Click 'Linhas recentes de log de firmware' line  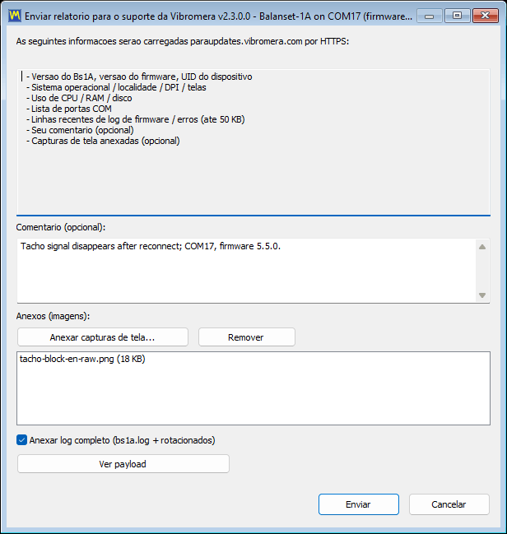click(136, 119)
